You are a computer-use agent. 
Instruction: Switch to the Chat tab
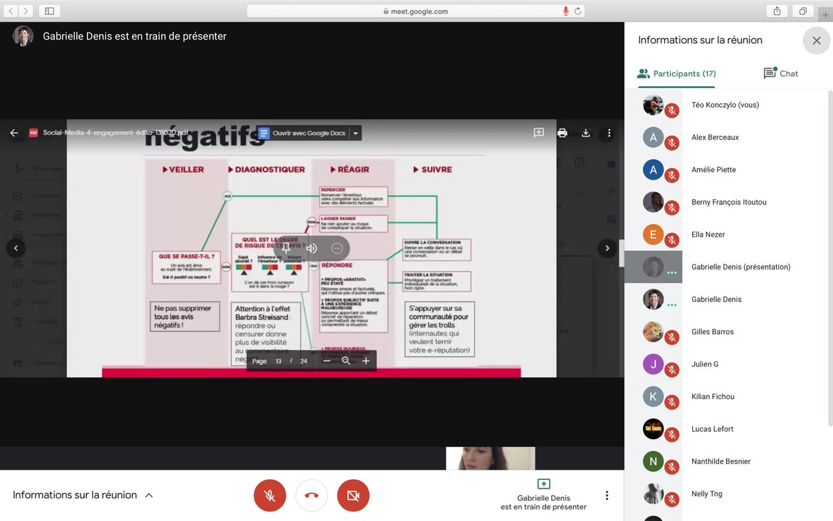pos(780,73)
